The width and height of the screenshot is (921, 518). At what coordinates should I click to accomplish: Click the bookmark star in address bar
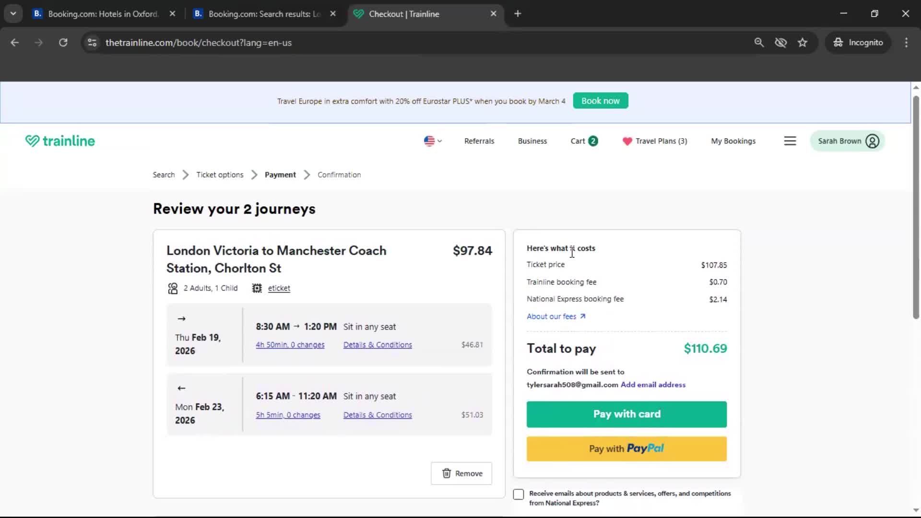803,43
